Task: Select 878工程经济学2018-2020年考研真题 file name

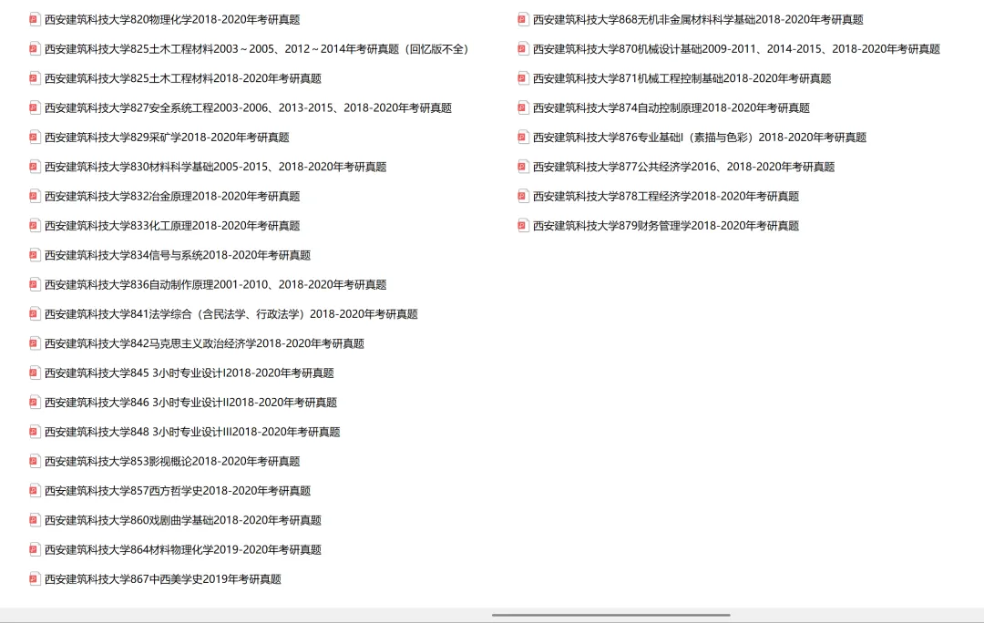Action: coord(666,197)
